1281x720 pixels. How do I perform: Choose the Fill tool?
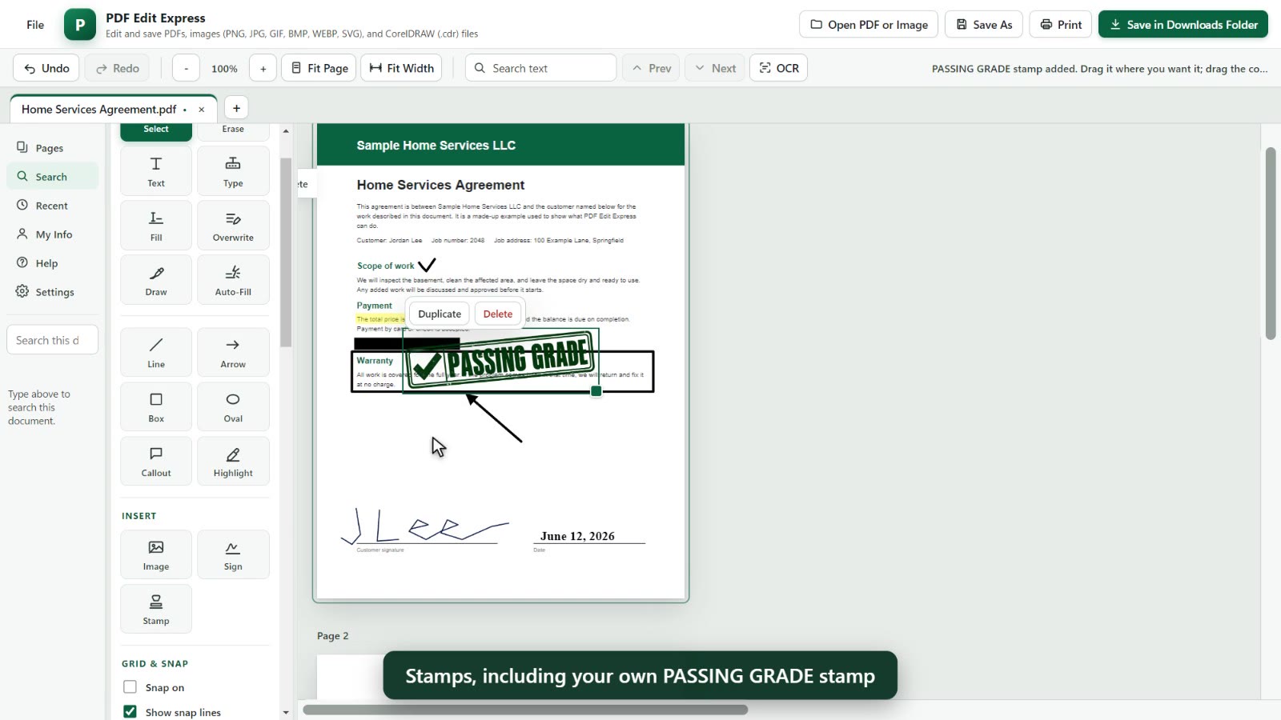click(156, 225)
